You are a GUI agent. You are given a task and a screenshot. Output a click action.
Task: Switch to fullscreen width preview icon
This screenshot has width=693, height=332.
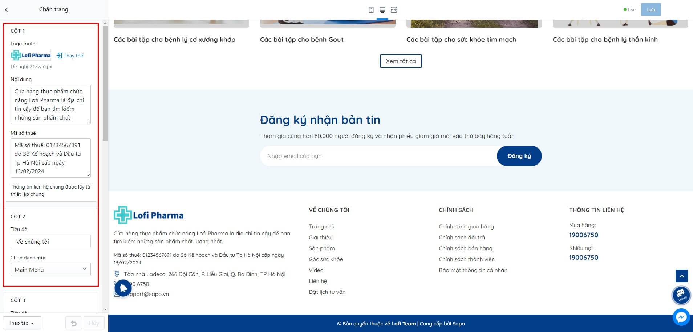(x=394, y=10)
